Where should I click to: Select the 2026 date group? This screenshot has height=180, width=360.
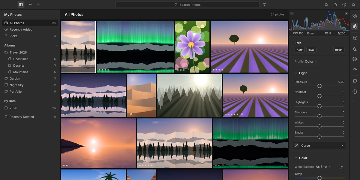[x=30, y=108]
